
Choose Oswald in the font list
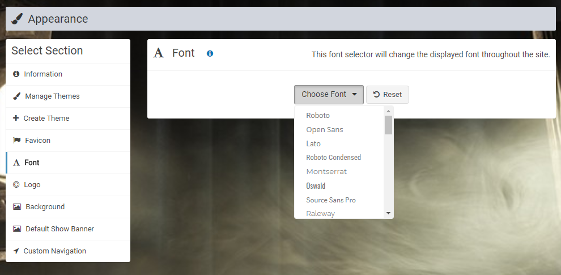coord(339,186)
